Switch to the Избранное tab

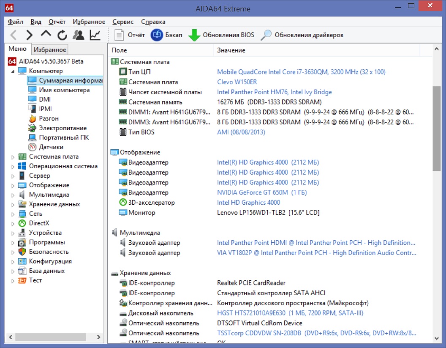pos(50,50)
